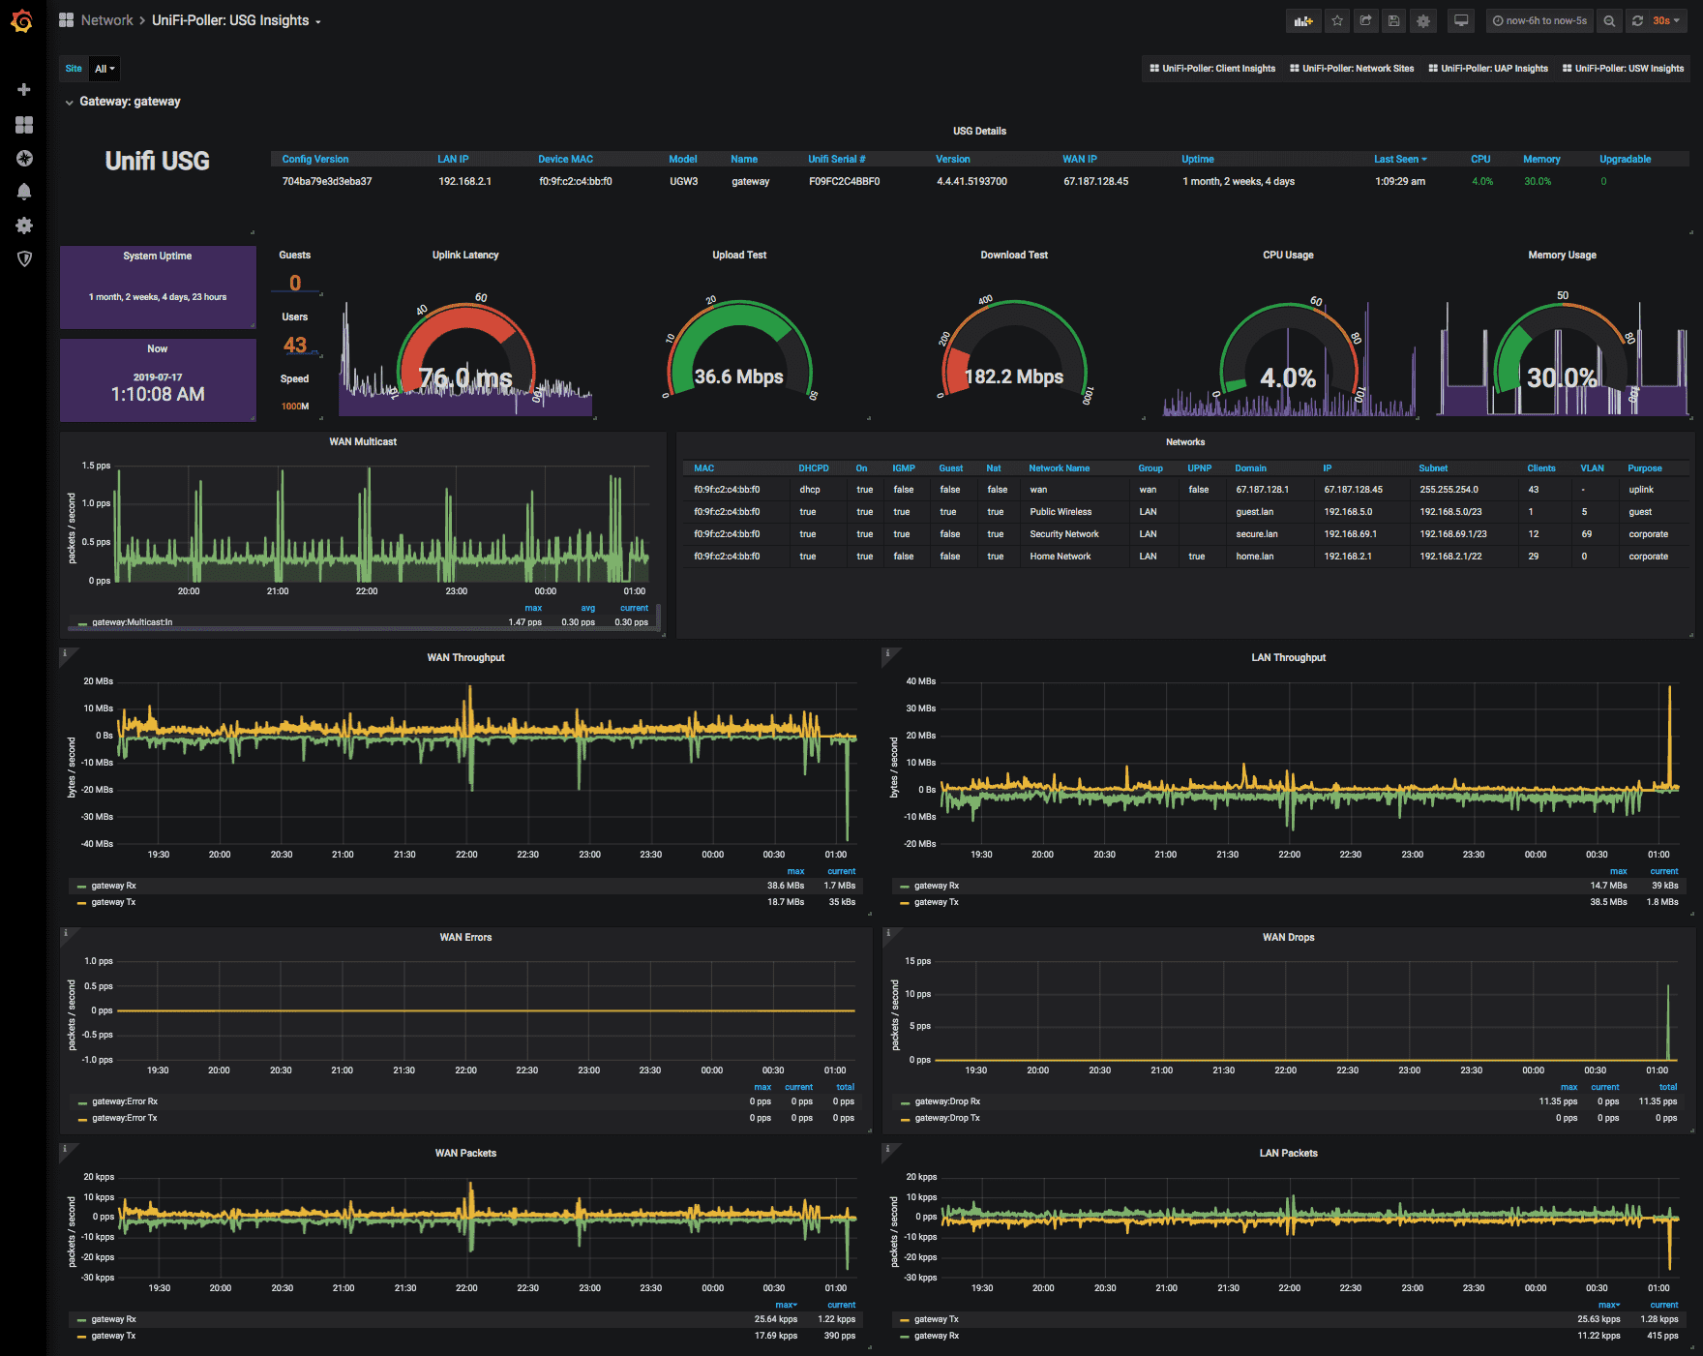Open UniFi-Poller: Network Sites dashboard link
Image resolution: width=1703 pixels, height=1356 pixels.
(x=1352, y=69)
